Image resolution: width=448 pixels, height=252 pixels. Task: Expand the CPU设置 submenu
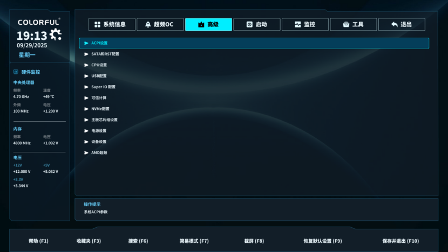pos(99,65)
